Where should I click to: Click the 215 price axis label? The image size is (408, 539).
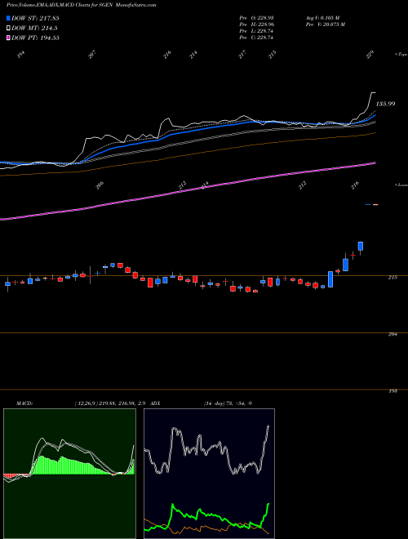392,278
